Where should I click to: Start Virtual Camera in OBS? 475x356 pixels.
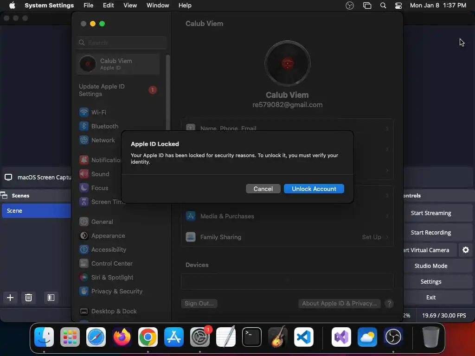click(x=430, y=250)
